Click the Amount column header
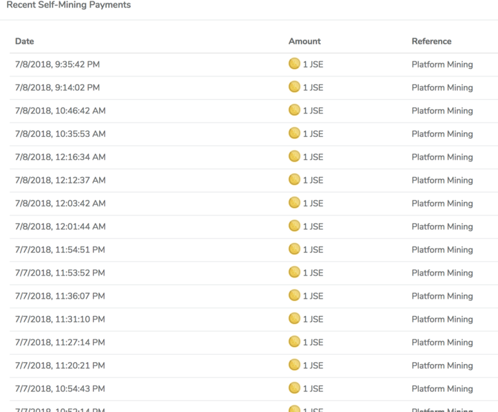Screen dimensions: 498x412 304,41
